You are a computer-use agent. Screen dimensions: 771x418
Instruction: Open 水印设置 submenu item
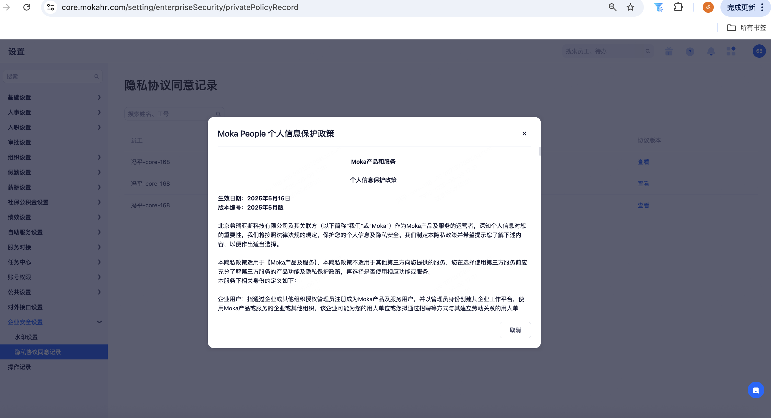click(54, 337)
